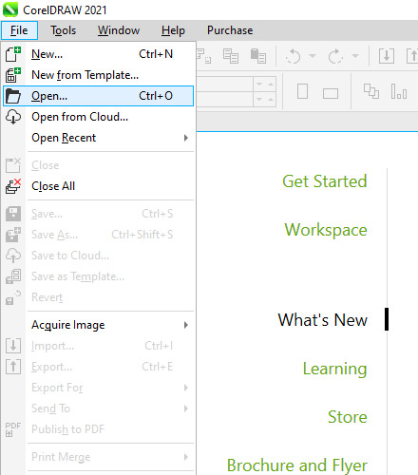Open the Window menu
Viewport: 418px width, 475px height.
click(119, 30)
